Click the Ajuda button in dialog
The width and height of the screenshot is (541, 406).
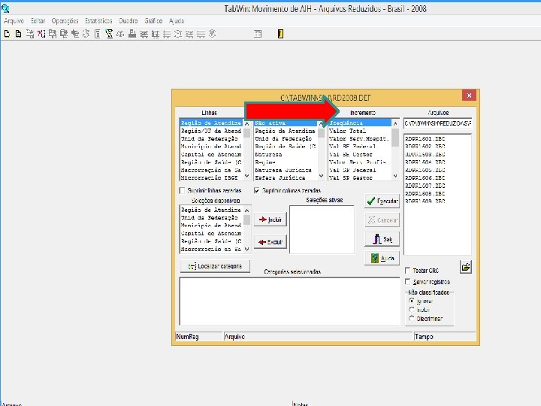[382, 258]
